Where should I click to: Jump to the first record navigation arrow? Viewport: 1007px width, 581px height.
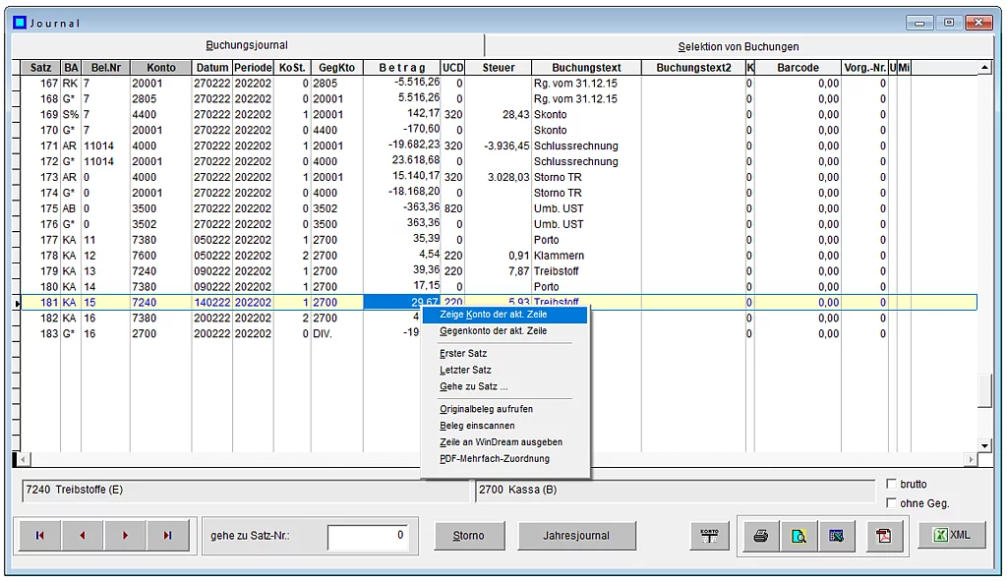[39, 536]
